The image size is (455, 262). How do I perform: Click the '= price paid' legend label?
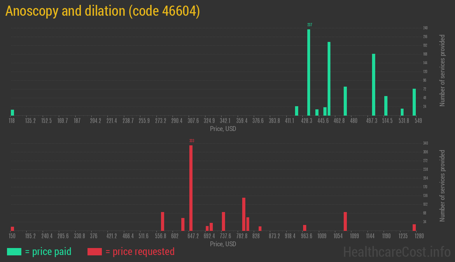[48, 252]
